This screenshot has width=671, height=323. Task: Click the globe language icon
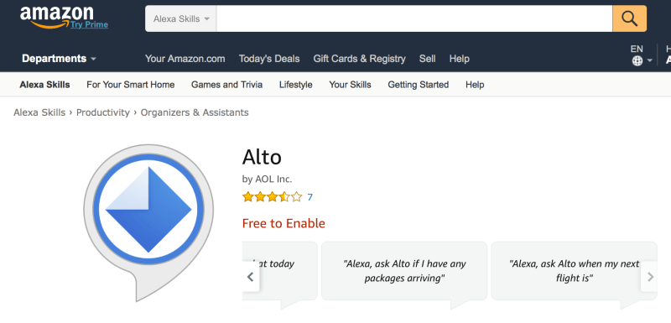pos(637,60)
